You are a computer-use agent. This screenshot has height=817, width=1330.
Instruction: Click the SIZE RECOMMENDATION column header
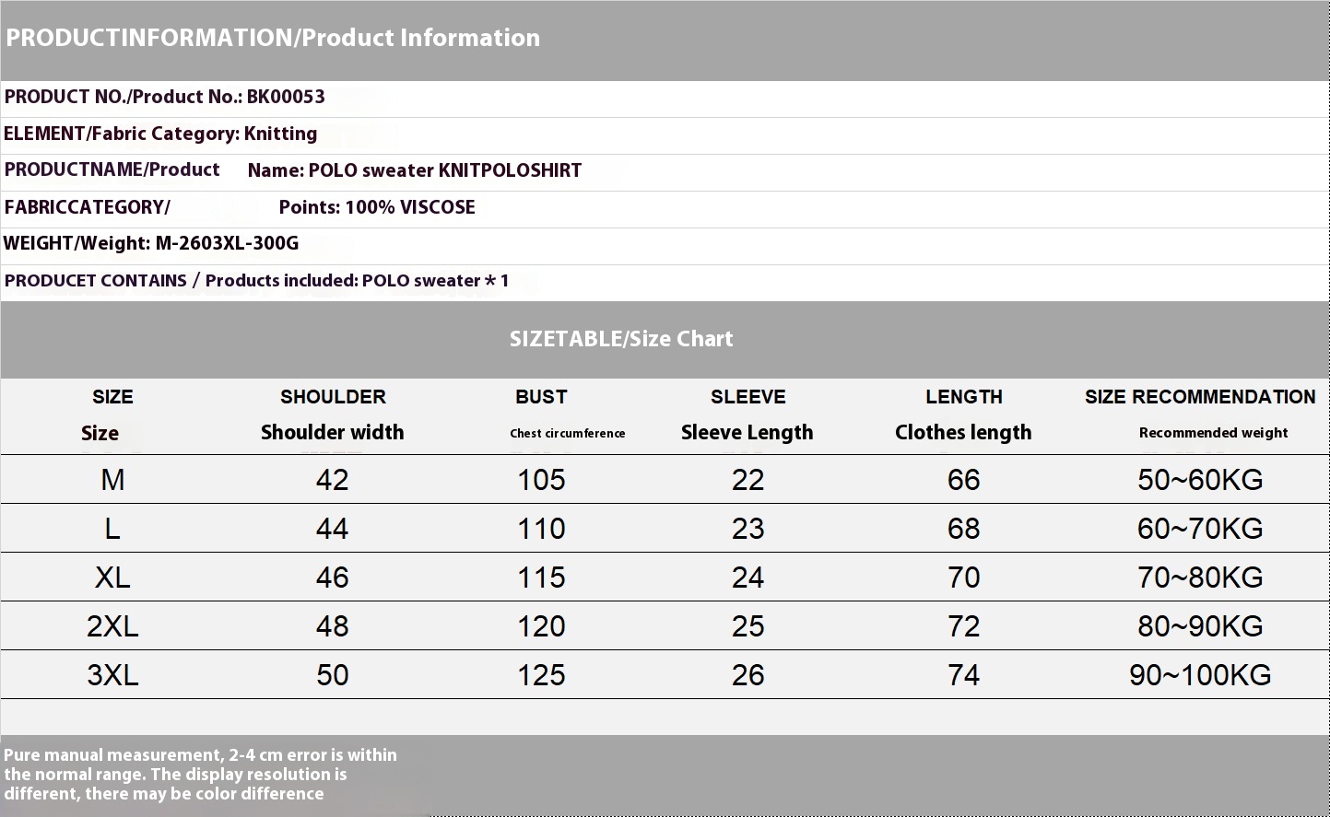click(x=1200, y=397)
